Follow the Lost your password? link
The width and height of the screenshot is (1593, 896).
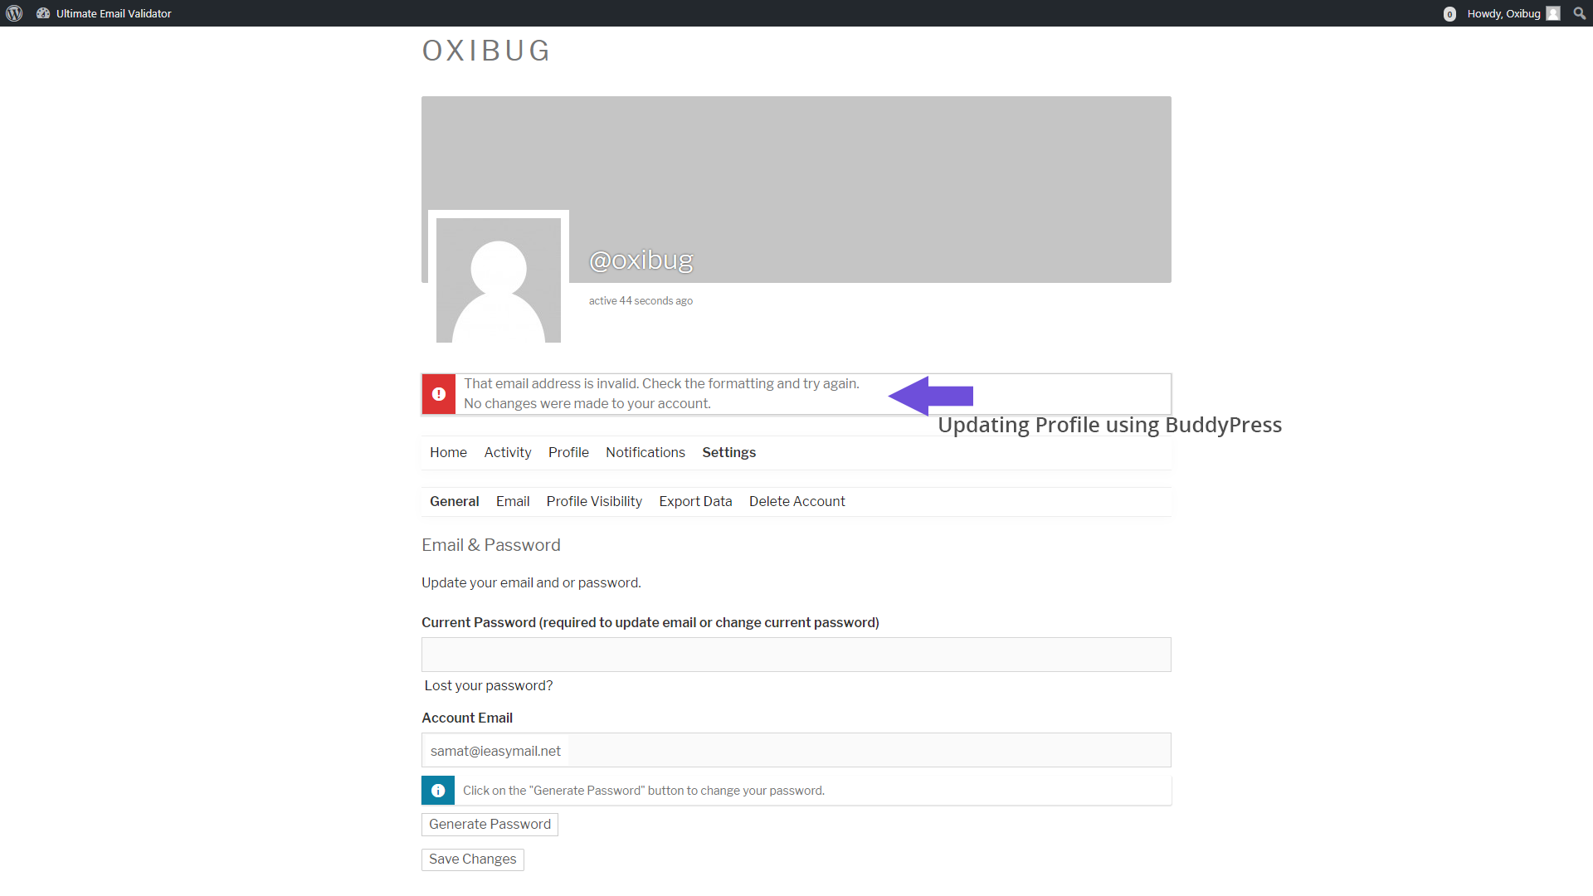click(489, 685)
